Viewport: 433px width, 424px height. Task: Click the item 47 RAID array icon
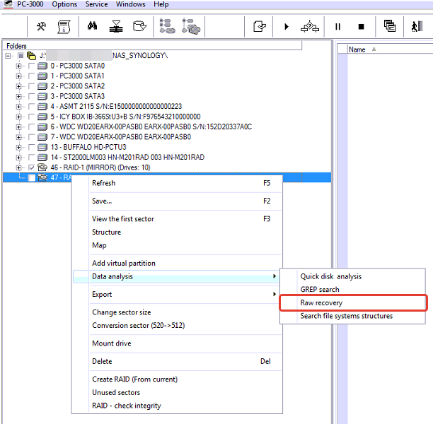[42, 177]
